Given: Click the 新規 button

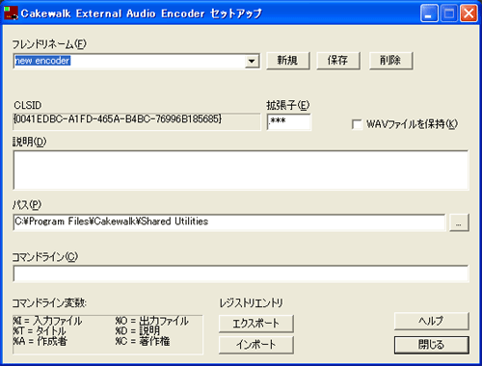Looking at the screenshot, I should coord(288,61).
